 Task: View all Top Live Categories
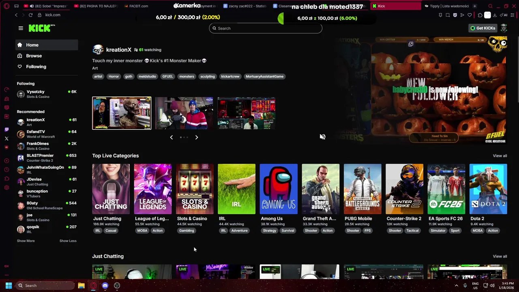(500, 156)
